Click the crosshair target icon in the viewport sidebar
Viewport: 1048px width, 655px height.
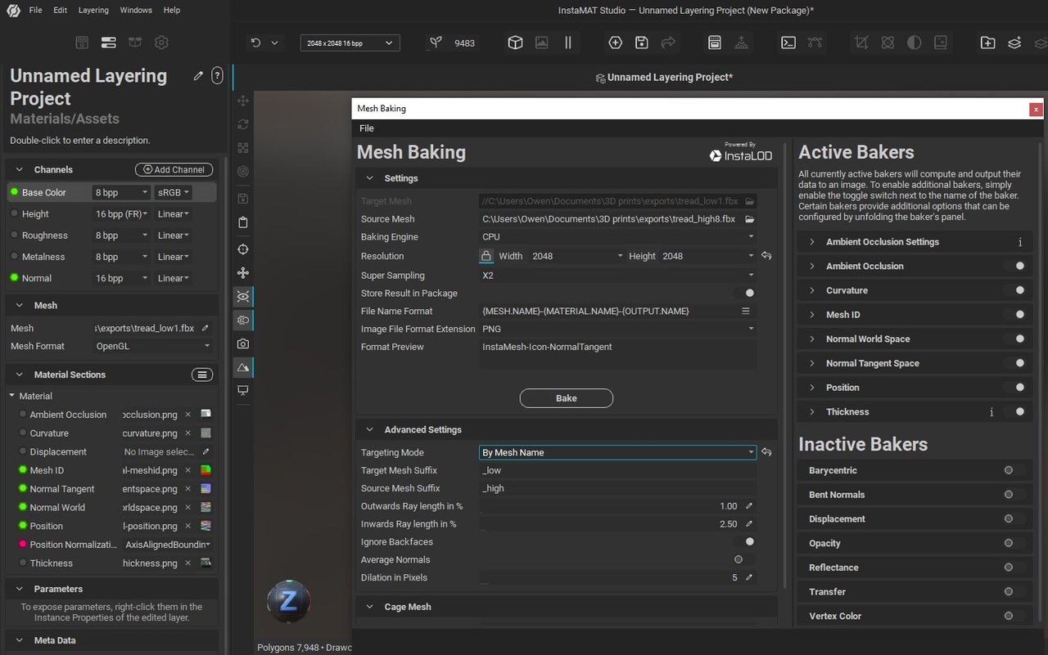pos(243,249)
